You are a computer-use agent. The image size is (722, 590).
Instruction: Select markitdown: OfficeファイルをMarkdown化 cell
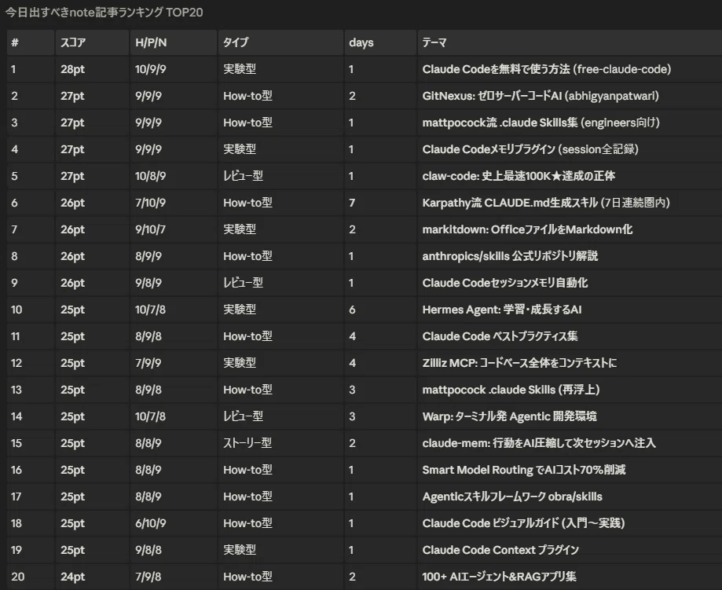click(x=570, y=230)
